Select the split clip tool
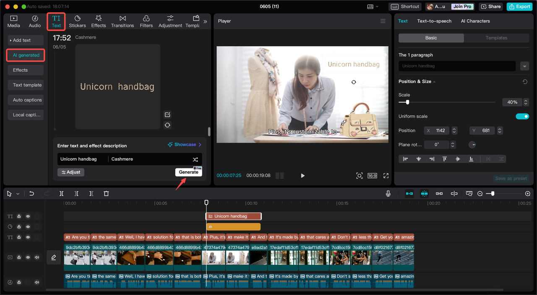 pyautogui.click(x=61, y=193)
